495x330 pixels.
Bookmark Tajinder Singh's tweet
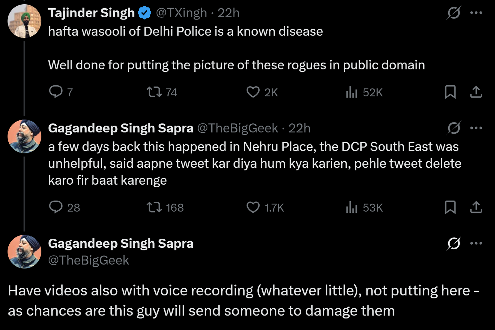coord(450,92)
